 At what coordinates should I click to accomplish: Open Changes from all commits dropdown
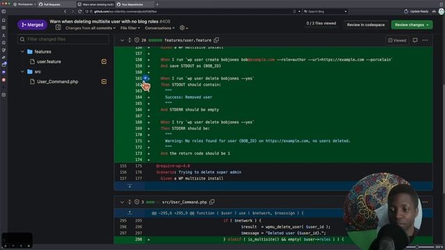[90, 28]
